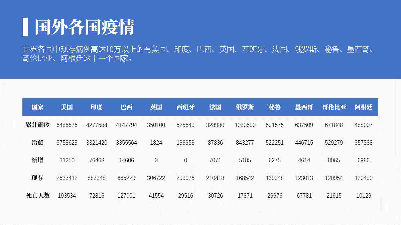
Task: Select the 美国 column header
Action: 67,107
